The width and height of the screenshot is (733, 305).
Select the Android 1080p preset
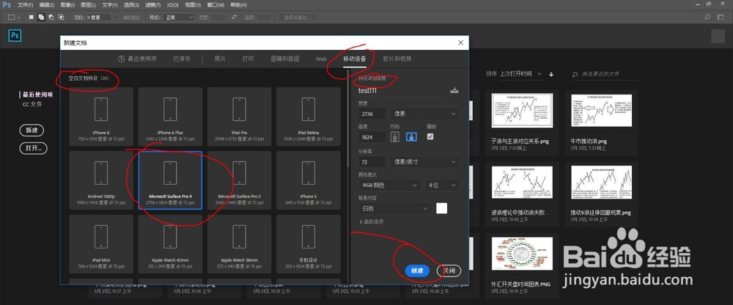101,180
